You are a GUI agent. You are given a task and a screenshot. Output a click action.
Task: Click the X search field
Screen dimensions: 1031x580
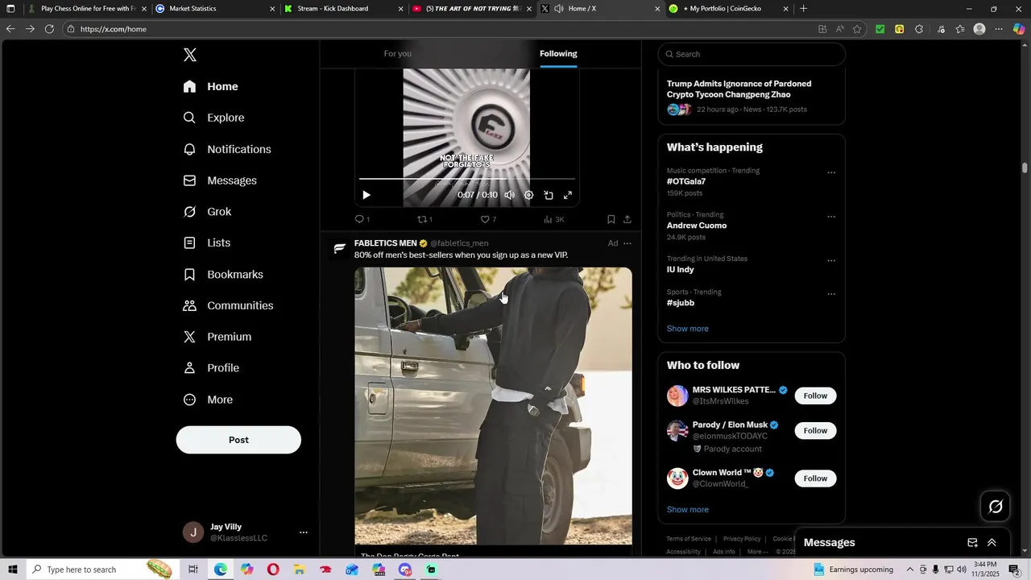click(752, 54)
